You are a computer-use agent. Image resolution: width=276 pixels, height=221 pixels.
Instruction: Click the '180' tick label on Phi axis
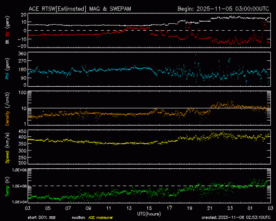(23, 69)
